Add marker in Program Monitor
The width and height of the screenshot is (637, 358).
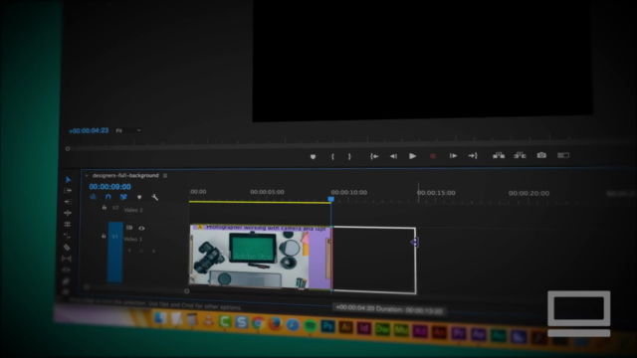(313, 157)
